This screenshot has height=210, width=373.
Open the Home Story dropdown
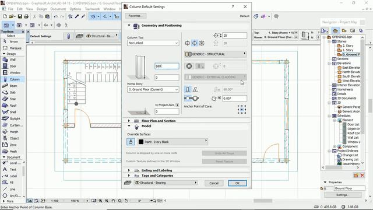tap(153, 89)
